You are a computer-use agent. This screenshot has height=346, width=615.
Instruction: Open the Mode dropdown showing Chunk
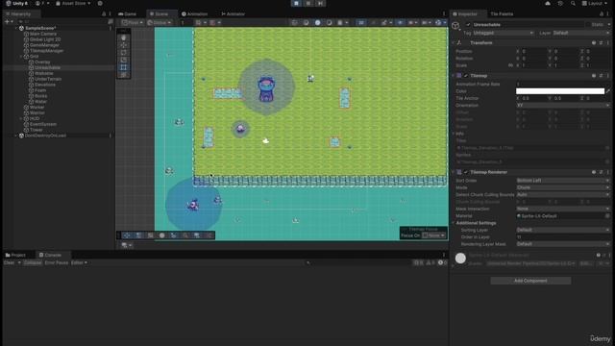point(563,187)
